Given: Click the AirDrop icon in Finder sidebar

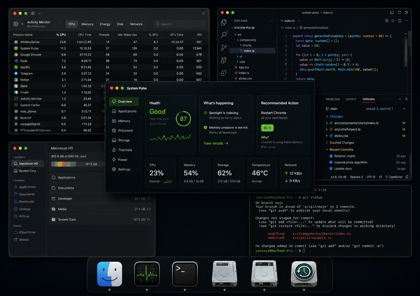Looking at the screenshot, I should (x=16, y=216).
